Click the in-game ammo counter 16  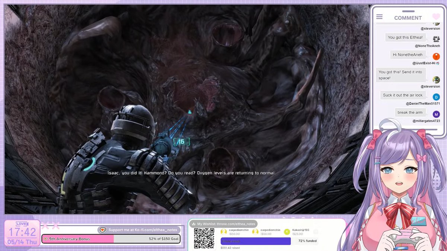tap(181, 142)
